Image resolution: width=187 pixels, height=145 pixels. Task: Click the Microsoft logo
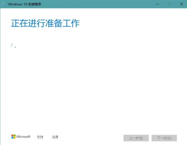[x=21, y=137]
